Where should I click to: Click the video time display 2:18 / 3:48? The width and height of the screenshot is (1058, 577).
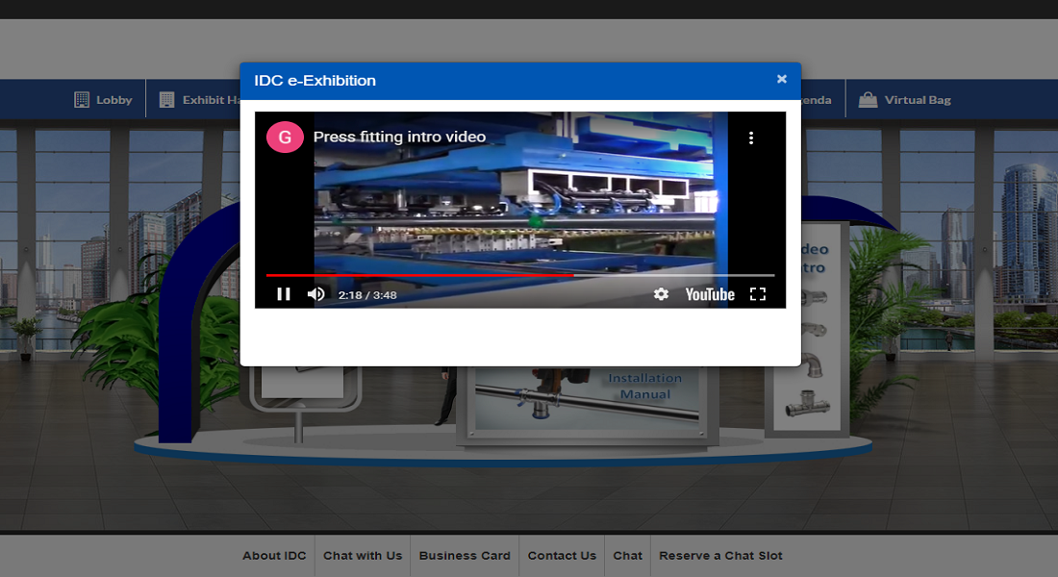coord(367,295)
